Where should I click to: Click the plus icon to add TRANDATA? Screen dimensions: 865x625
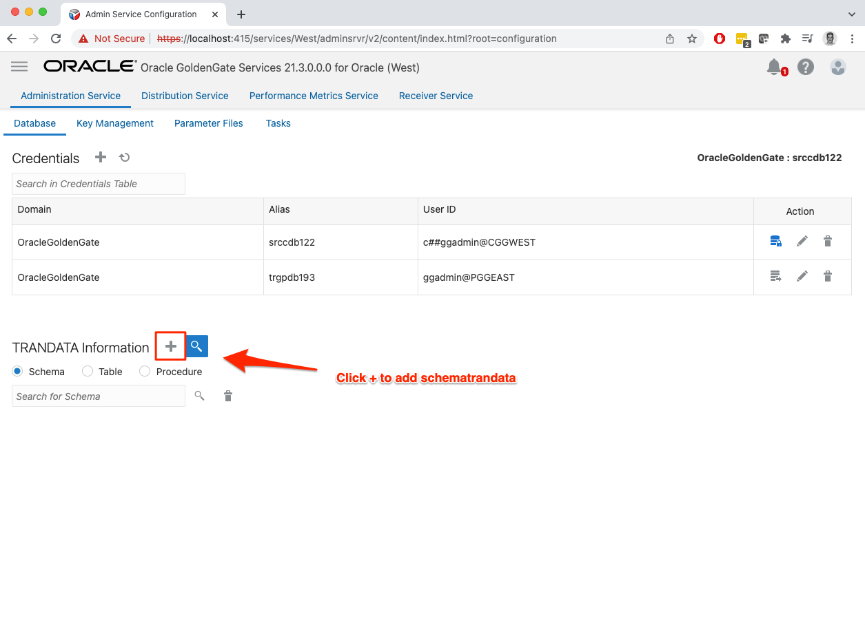click(x=171, y=346)
